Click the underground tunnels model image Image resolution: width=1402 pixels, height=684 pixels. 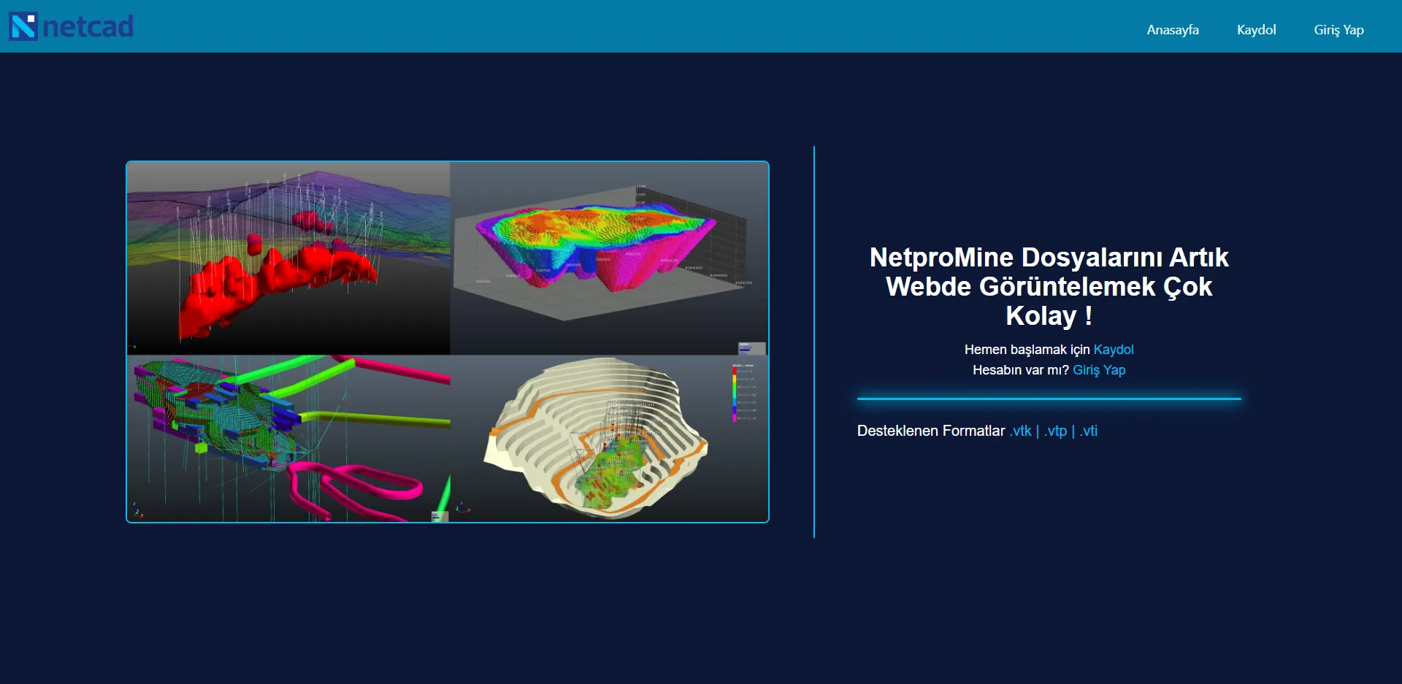(288, 438)
